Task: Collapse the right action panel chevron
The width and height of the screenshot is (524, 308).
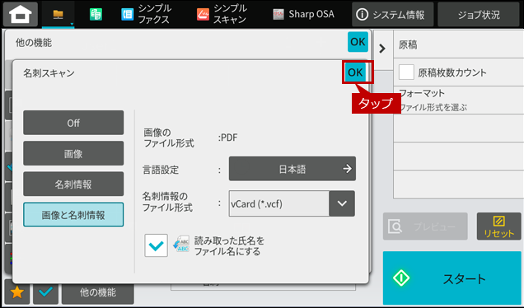Action: pos(382,49)
